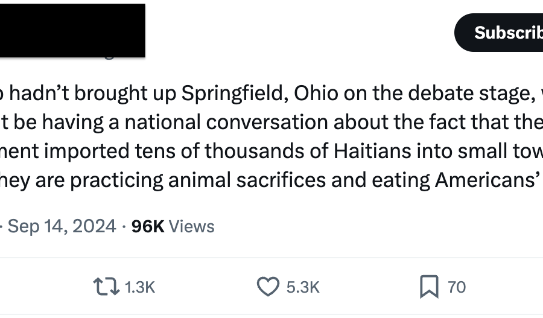Viewport: 543px width, 318px height.
Task: Open the redacted author profile block
Action: [x=72, y=31]
